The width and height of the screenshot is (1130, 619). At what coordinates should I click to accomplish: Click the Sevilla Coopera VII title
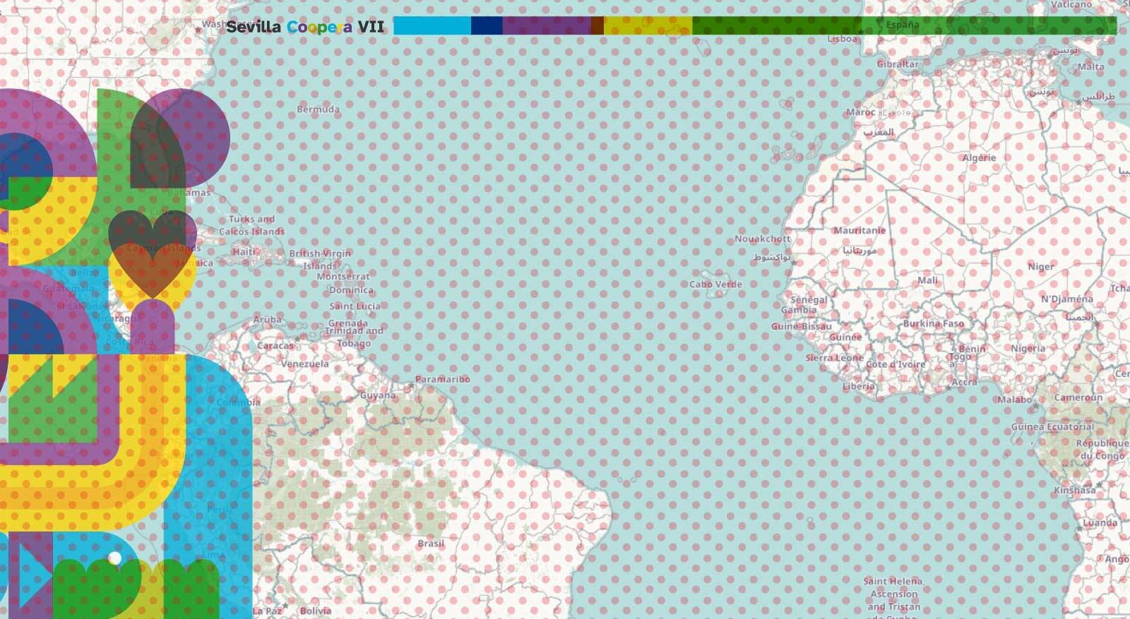click(305, 27)
